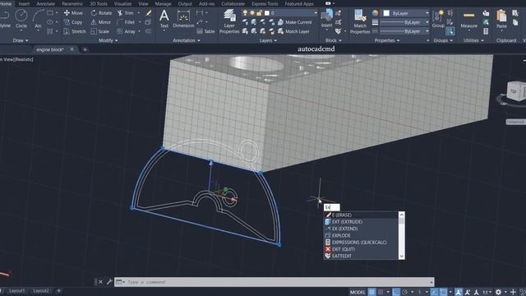Open the Manage ribbon tab
The height and width of the screenshot is (296, 526).
pos(163,3)
